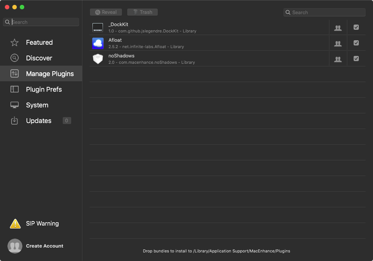Image resolution: width=373 pixels, height=261 pixels.
Task: Disable the Afloat plugin checkbox
Action: click(356, 43)
